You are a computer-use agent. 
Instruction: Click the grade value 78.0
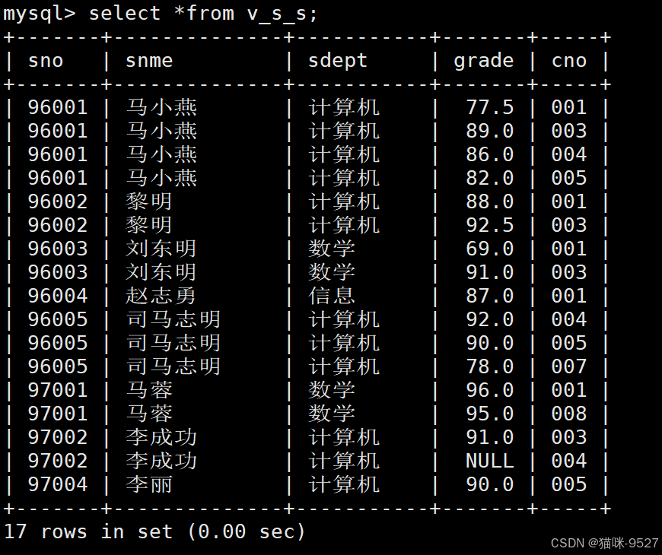[x=490, y=367]
